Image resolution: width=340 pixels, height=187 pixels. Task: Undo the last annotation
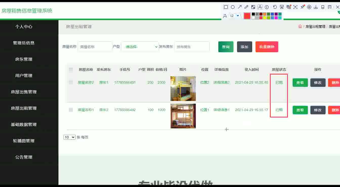pos(275,7)
